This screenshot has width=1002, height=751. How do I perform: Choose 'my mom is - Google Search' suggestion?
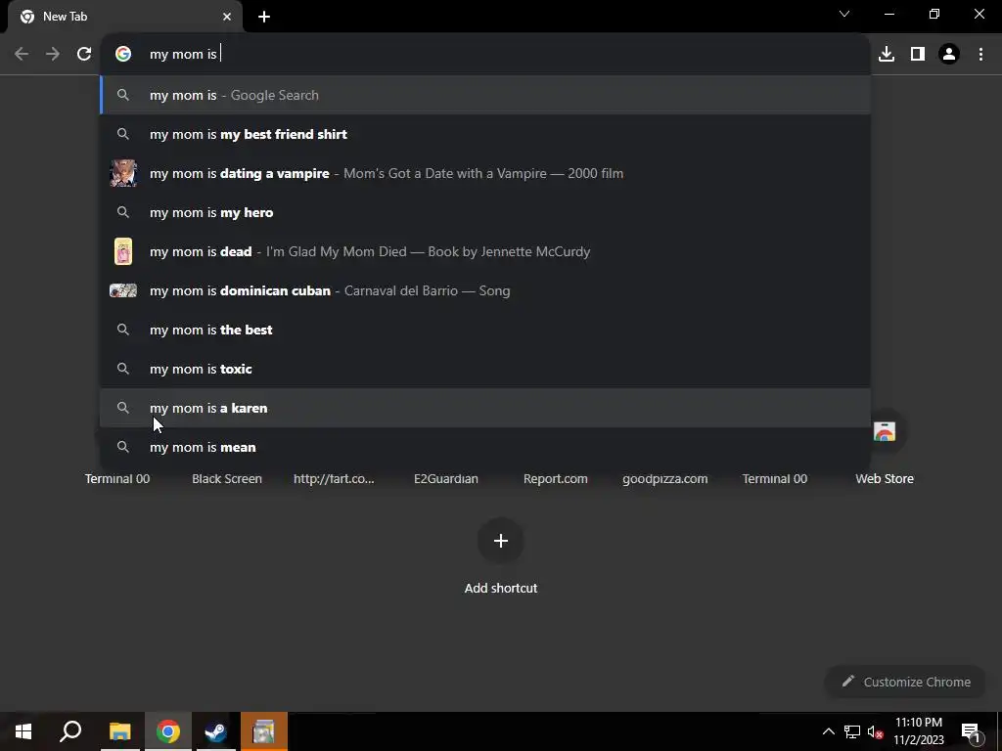(485, 95)
